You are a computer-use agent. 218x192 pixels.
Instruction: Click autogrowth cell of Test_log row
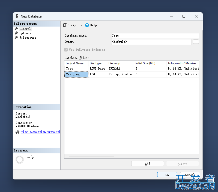coord(183,74)
